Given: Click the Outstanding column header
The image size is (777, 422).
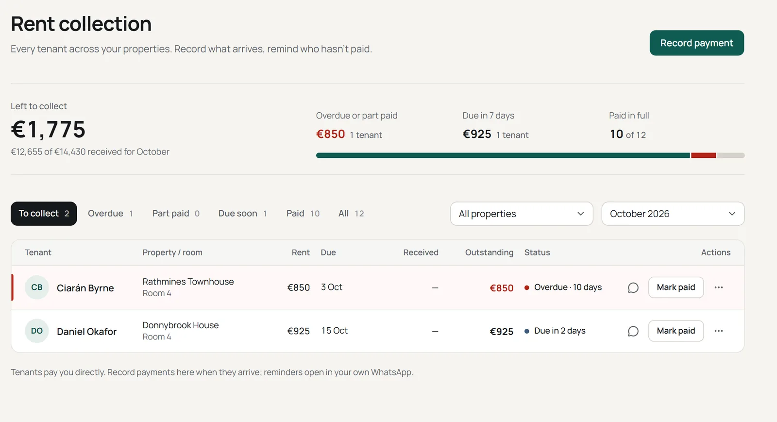Looking at the screenshot, I should pos(489,253).
